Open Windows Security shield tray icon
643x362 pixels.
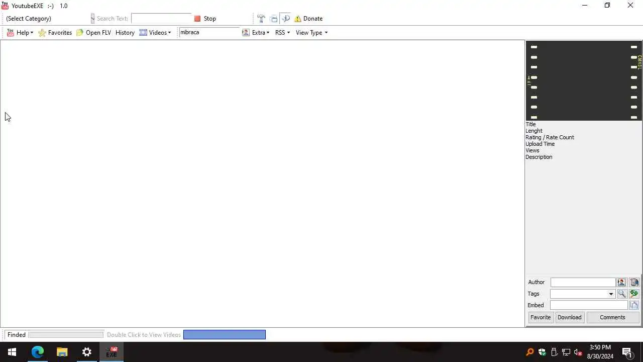pyautogui.click(x=542, y=352)
